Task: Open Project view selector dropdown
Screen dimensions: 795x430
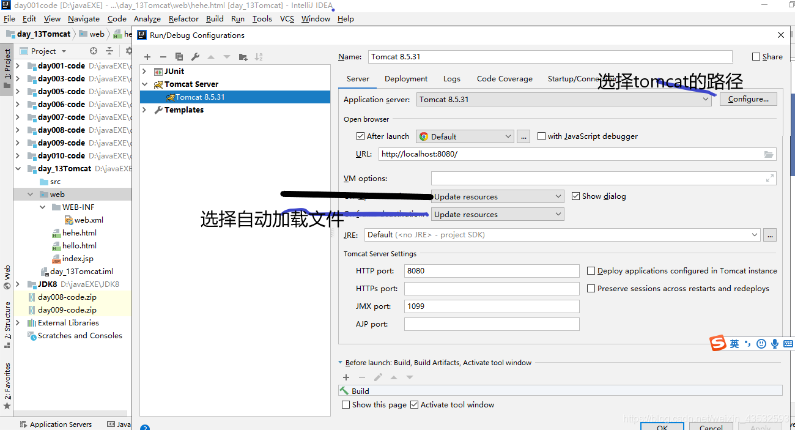Action: (43, 51)
